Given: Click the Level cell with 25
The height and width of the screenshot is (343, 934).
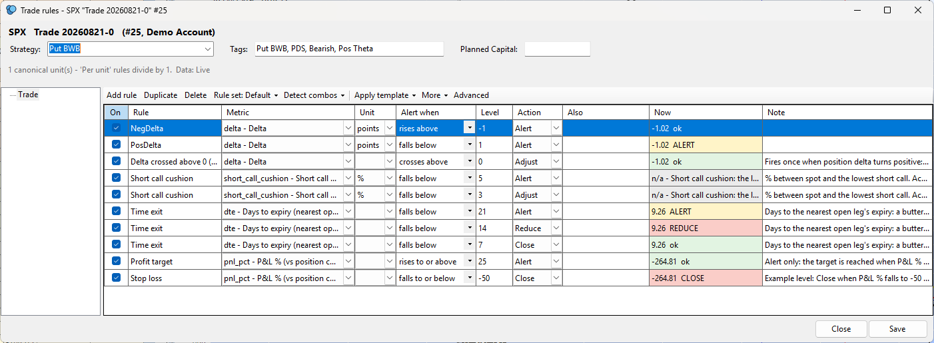Looking at the screenshot, I should tap(494, 261).
